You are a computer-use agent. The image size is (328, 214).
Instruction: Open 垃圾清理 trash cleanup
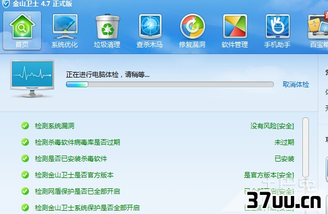(x=107, y=31)
